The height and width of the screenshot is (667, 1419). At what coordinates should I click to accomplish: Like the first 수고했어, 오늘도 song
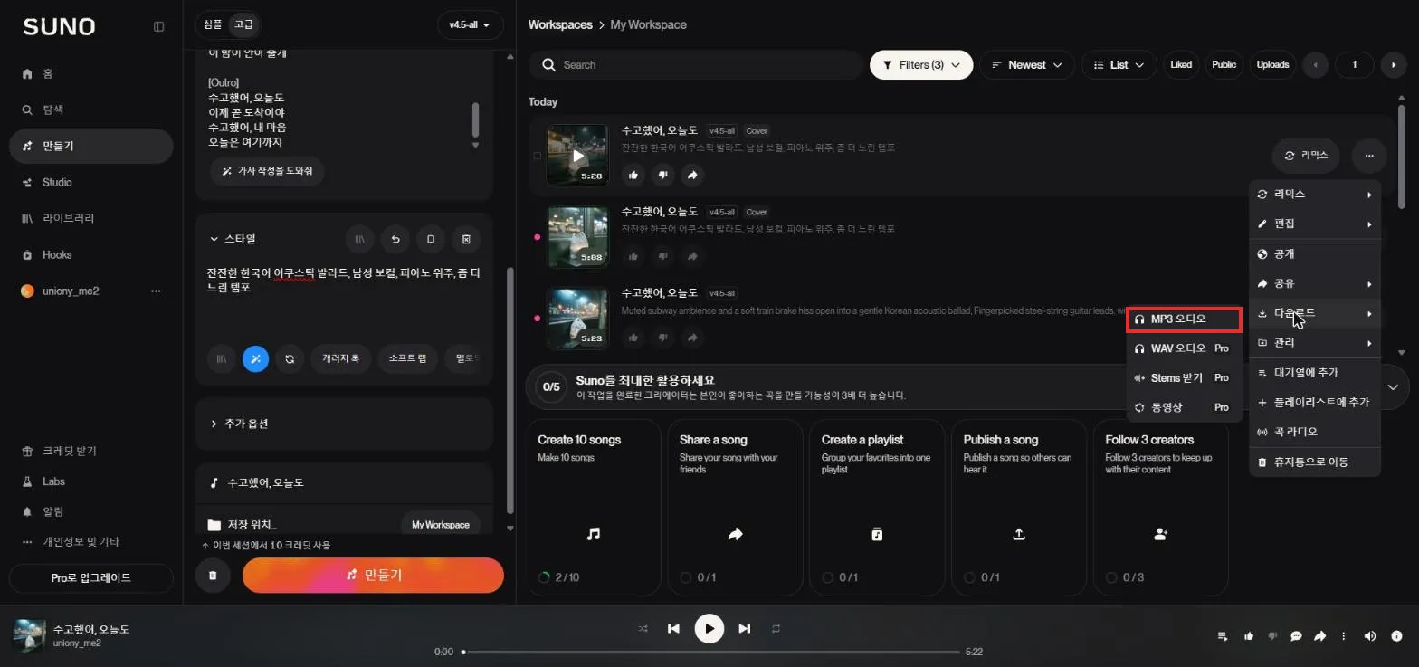click(x=633, y=175)
